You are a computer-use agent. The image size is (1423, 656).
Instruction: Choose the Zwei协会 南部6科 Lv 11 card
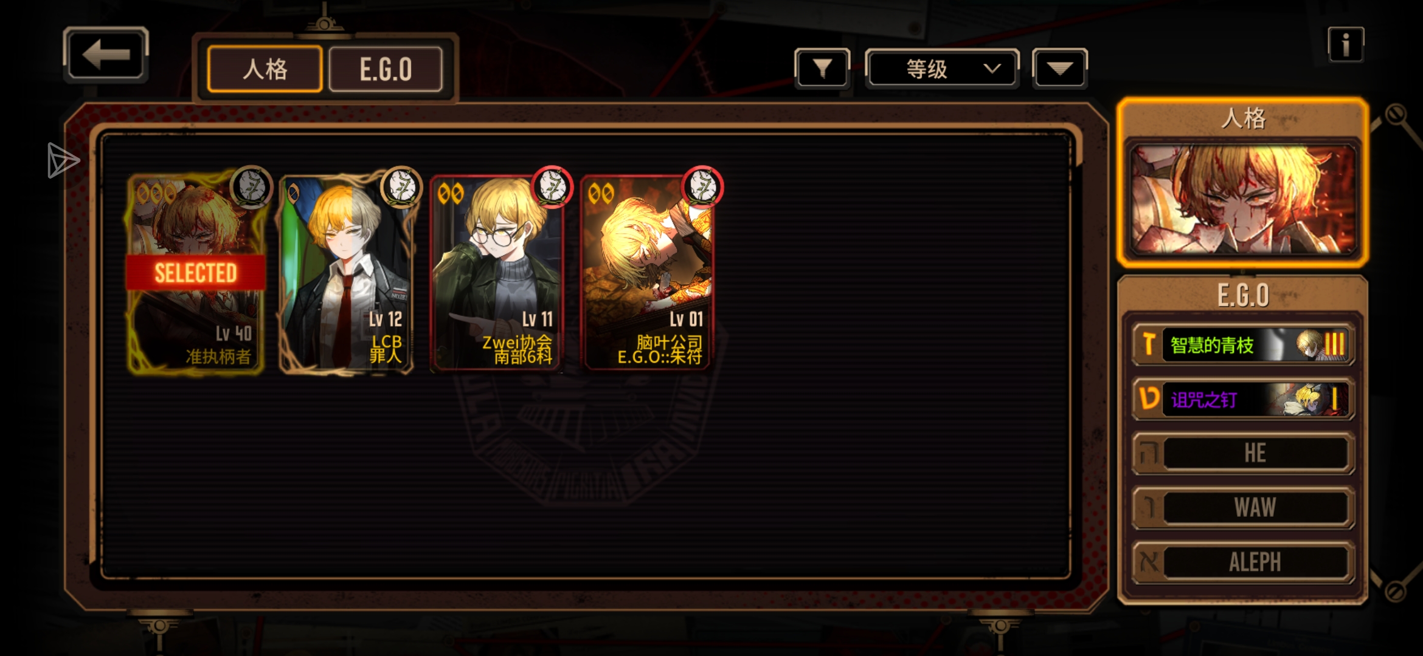[496, 273]
